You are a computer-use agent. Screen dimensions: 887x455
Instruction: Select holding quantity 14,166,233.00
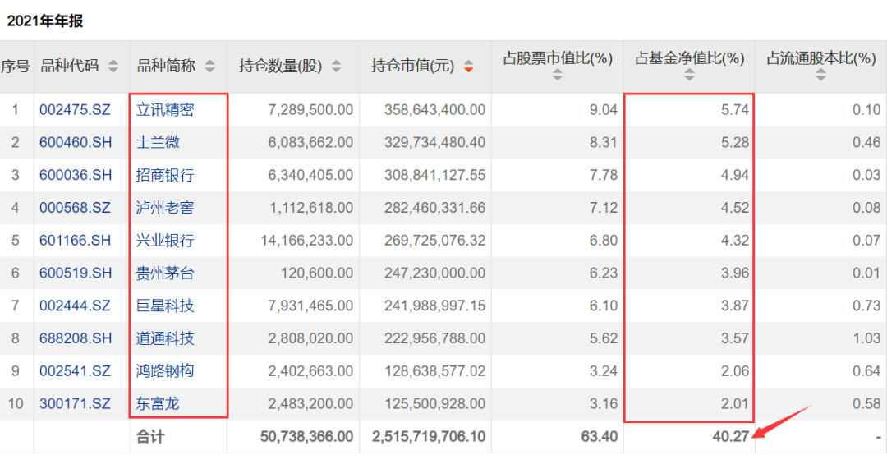pyautogui.click(x=306, y=241)
